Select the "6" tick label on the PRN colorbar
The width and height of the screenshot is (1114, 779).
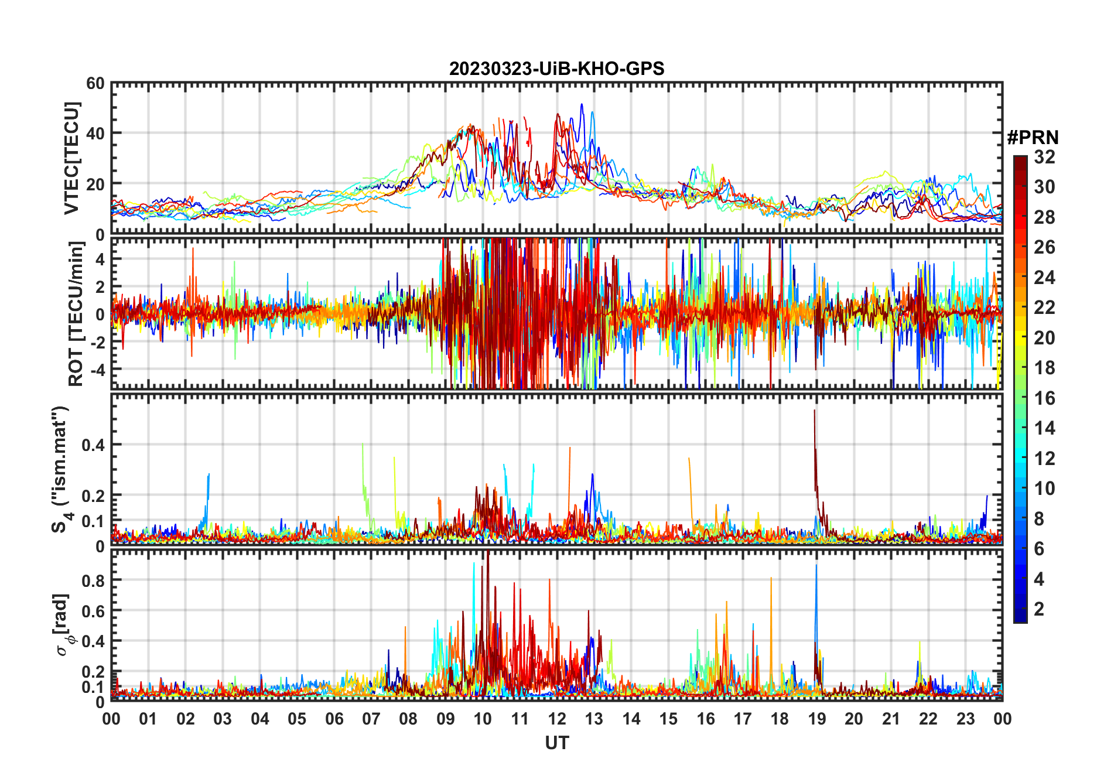1040,549
